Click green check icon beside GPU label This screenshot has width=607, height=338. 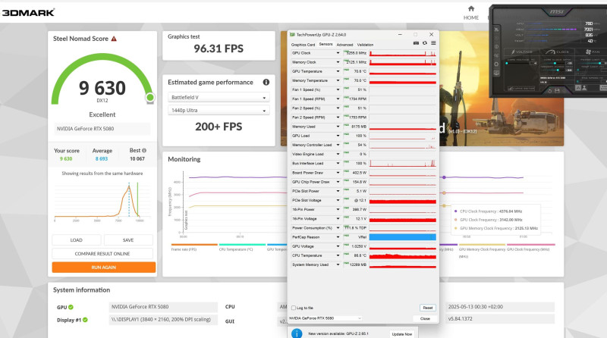[x=71, y=307]
